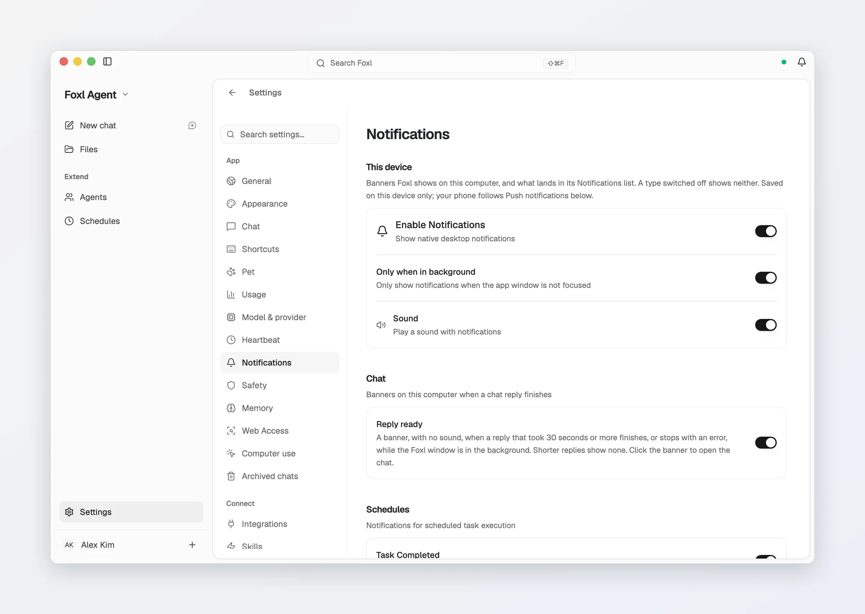Click the 'Connect' group label

(x=240, y=503)
